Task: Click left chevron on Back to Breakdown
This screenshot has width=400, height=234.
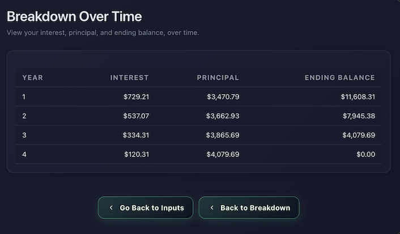Action: [212, 208]
